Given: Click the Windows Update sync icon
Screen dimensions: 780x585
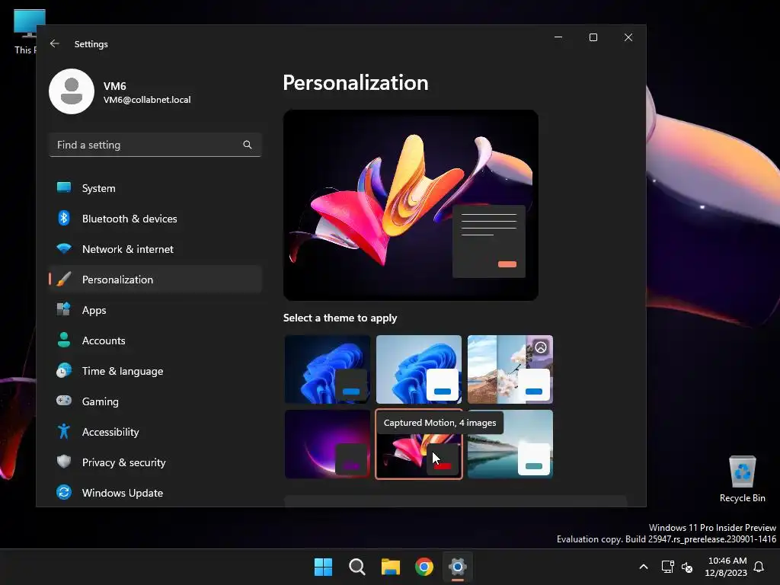Looking at the screenshot, I should pos(64,493).
